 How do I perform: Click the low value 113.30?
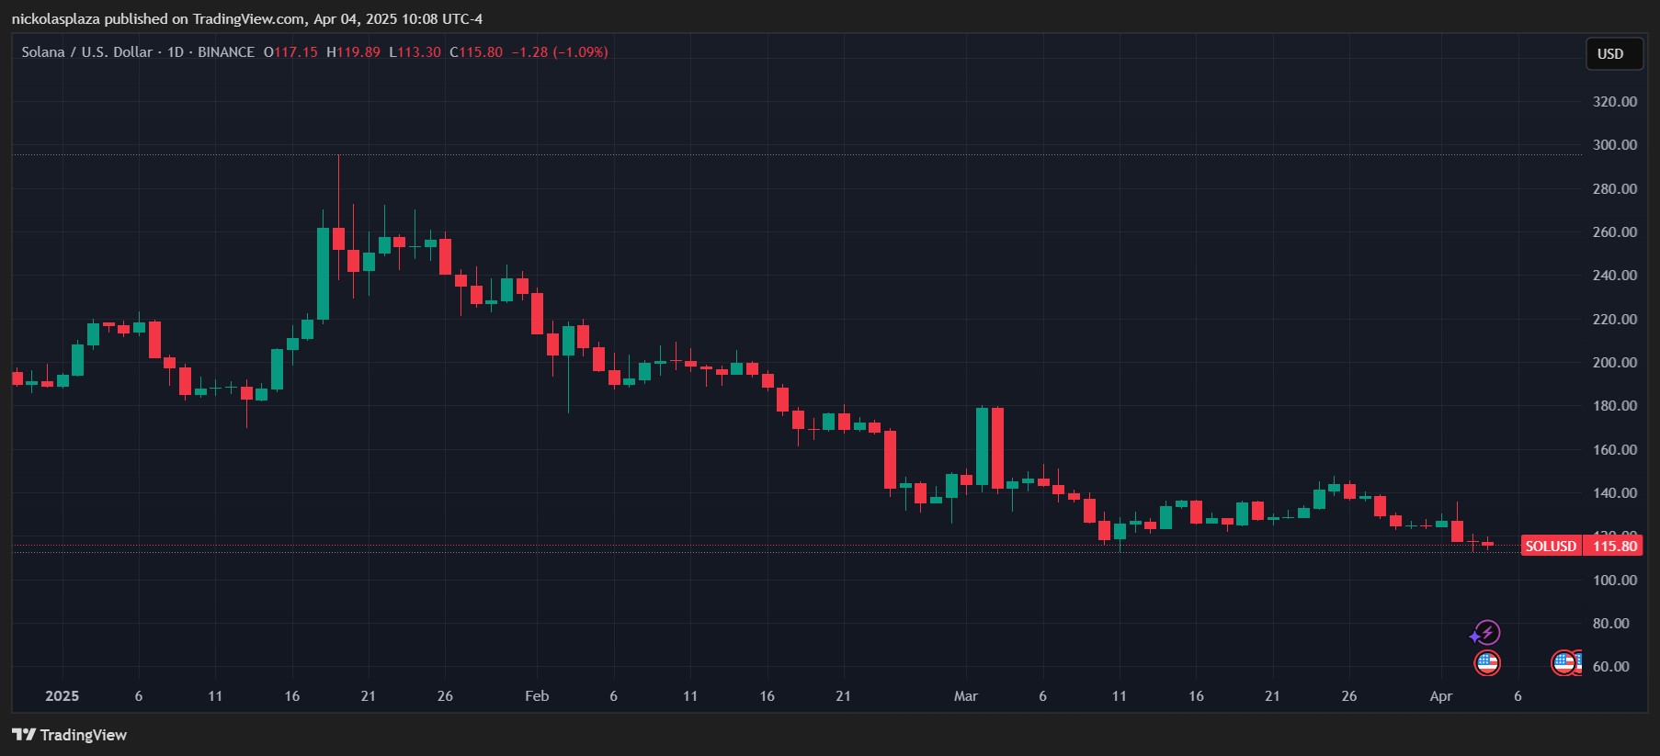[x=419, y=52]
